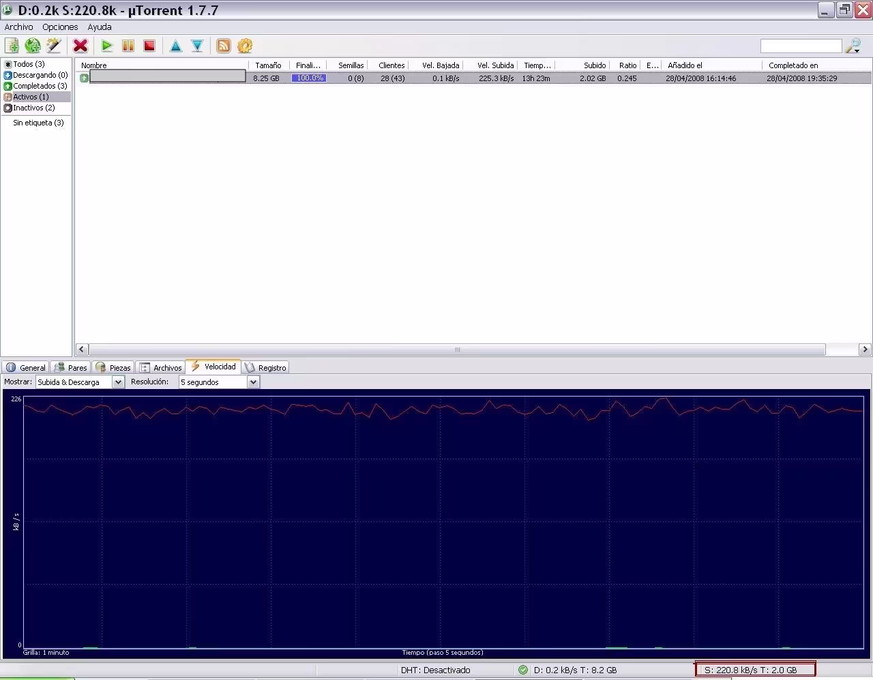Click the 28/04/2008 16:14:46 added date
873x680 pixels.
(701, 78)
